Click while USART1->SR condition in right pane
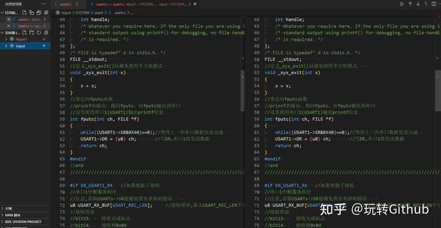 pyautogui.click(x=312, y=132)
